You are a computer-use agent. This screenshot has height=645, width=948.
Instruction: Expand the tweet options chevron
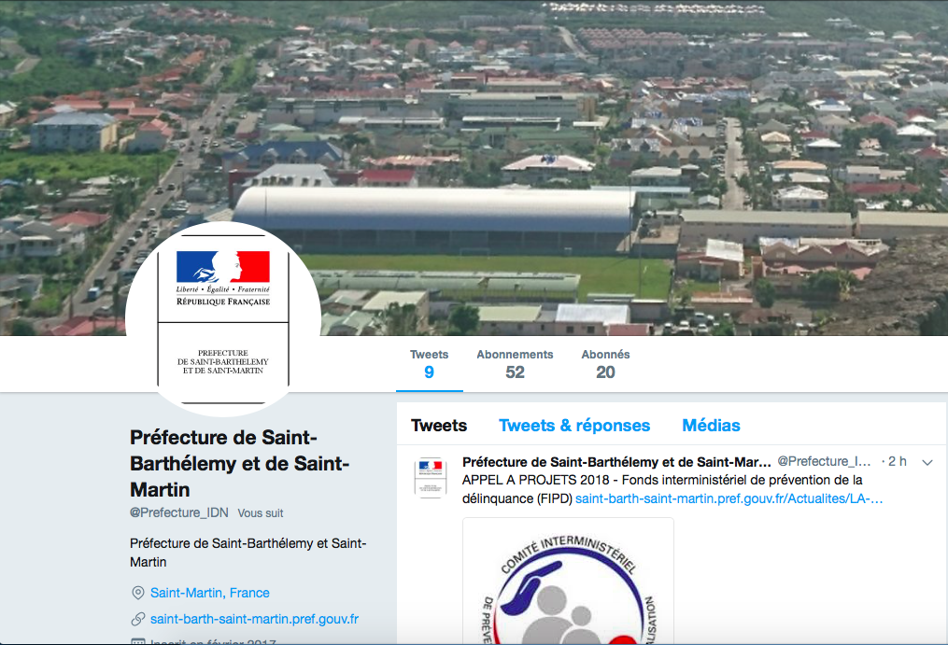pos(927,462)
